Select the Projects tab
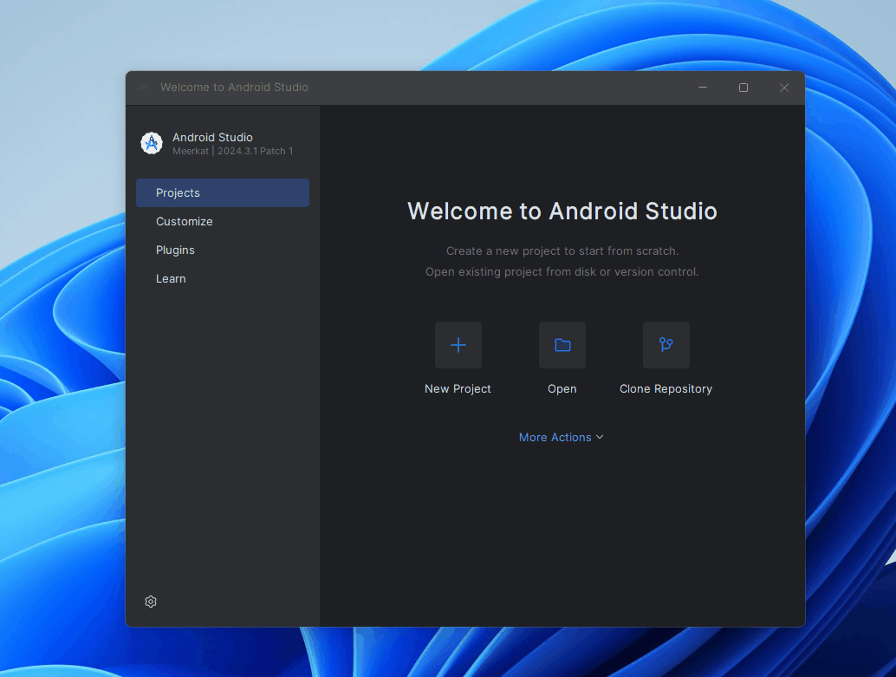The height and width of the screenshot is (677, 896). tap(223, 192)
